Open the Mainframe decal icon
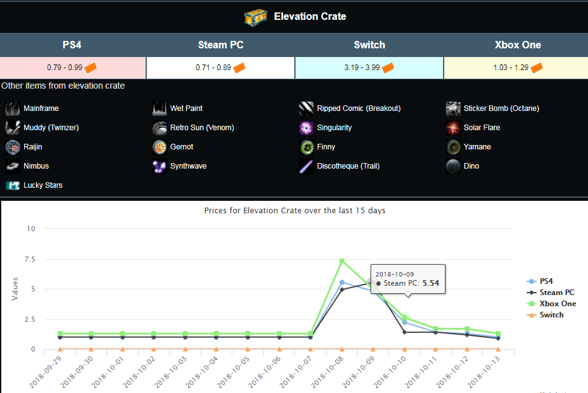The image size is (588, 393). (x=12, y=108)
